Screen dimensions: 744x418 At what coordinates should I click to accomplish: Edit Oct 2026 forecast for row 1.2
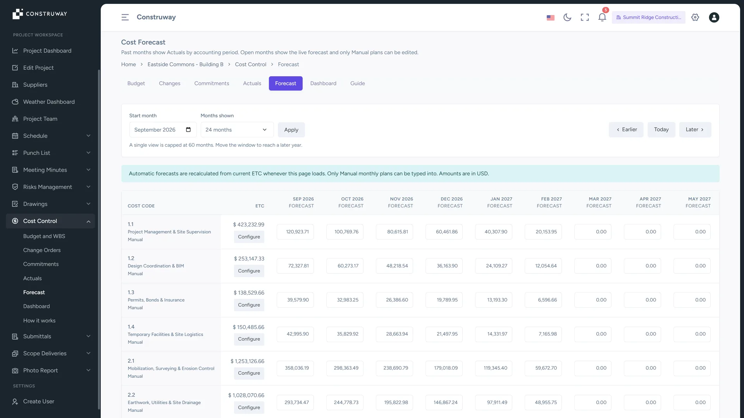click(x=344, y=266)
